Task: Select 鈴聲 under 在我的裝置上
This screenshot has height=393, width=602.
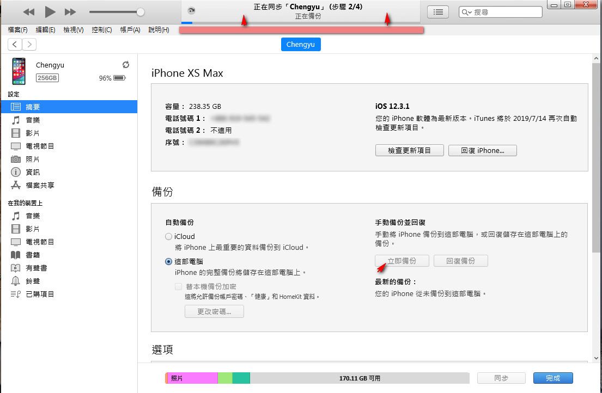Action: pos(33,281)
